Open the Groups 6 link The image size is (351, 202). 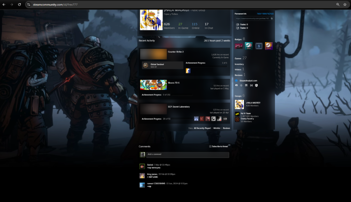240,96
